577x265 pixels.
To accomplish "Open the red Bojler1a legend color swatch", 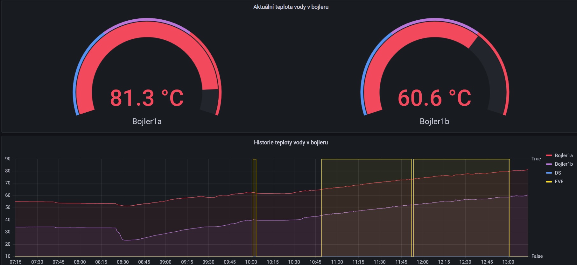I will [x=549, y=156].
